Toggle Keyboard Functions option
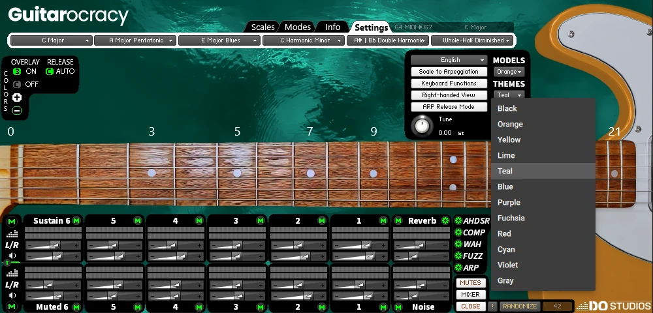Screen dimensions: 653x313 [x=449, y=83]
